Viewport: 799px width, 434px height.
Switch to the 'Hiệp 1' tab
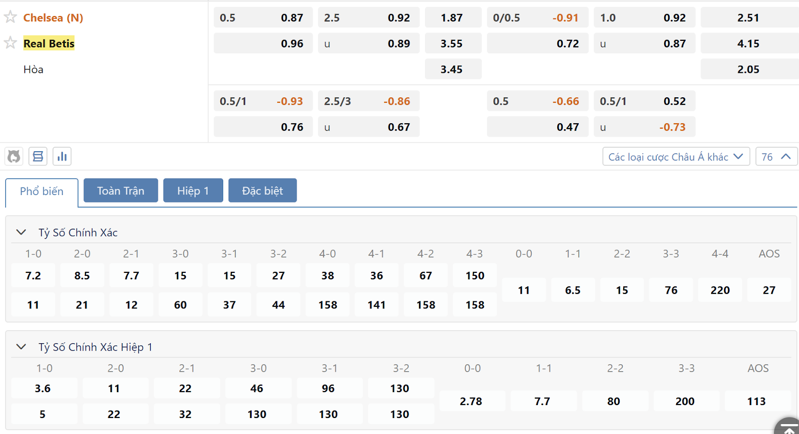click(x=193, y=191)
